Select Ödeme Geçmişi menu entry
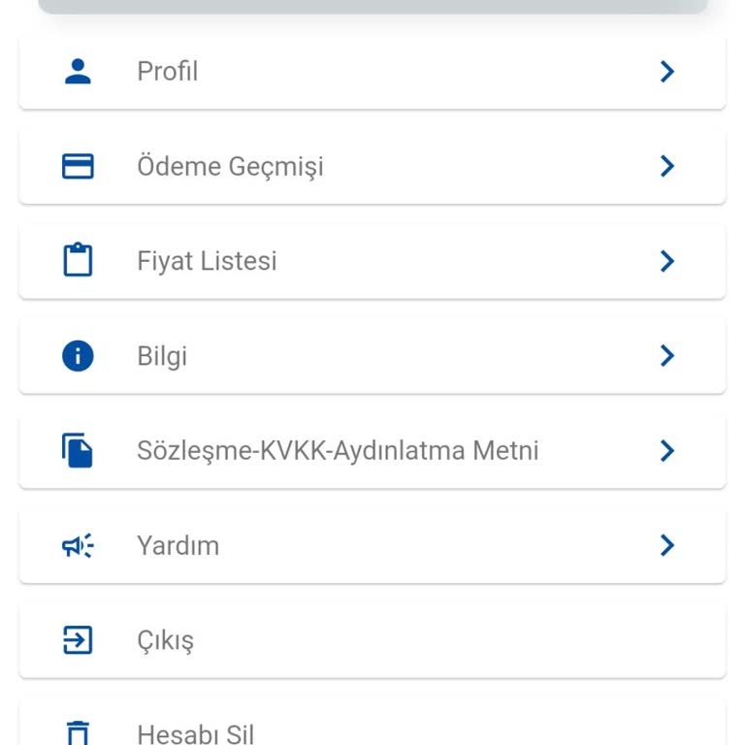Image resolution: width=745 pixels, height=745 pixels. (x=230, y=167)
